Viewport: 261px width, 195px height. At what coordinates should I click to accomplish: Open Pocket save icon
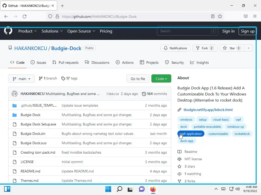pos(245,16)
